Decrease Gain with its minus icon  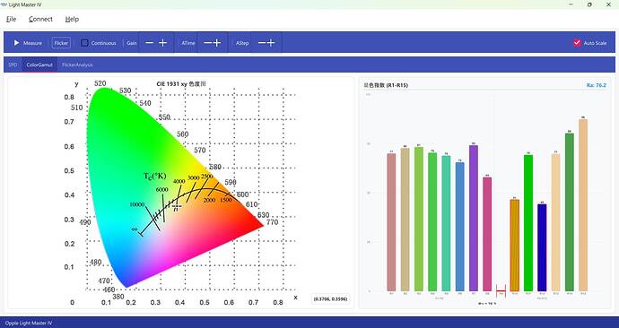149,43
